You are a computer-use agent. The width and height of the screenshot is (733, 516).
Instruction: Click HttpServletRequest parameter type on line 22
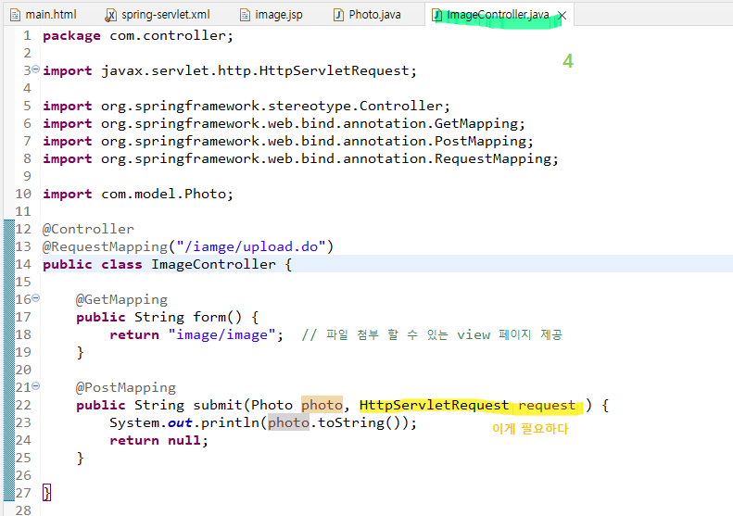(x=434, y=405)
